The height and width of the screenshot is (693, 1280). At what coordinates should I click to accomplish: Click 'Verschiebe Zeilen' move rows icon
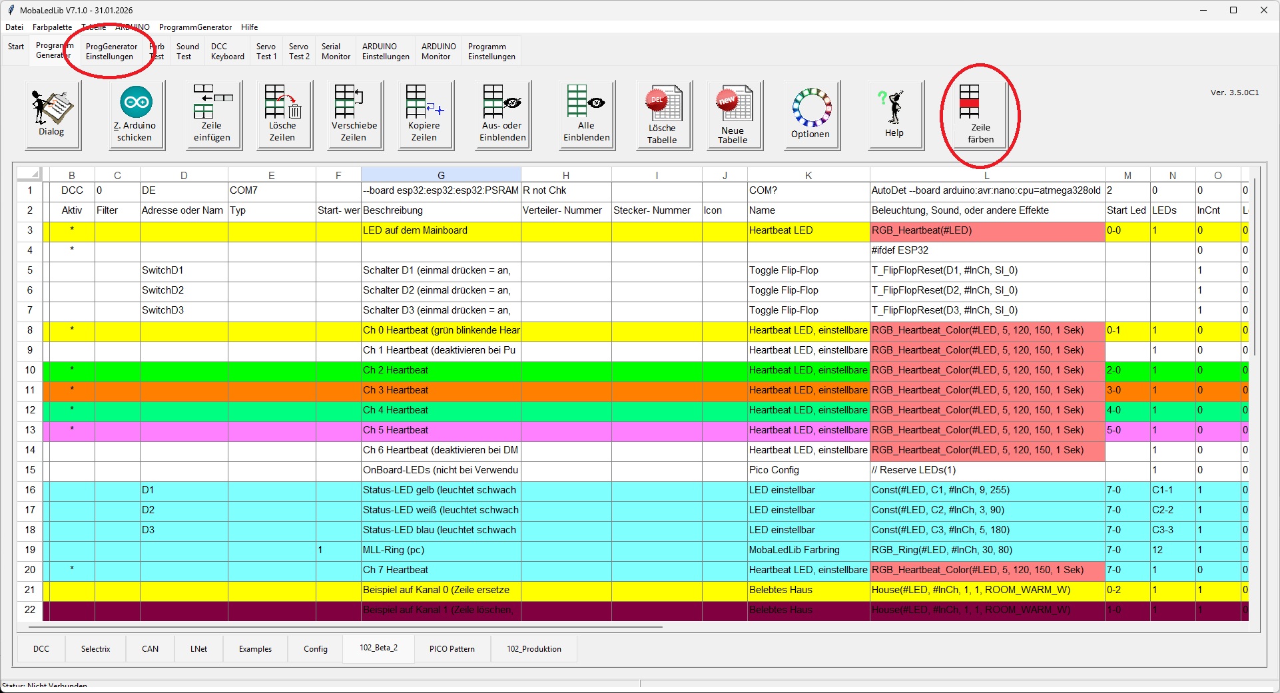click(x=354, y=114)
